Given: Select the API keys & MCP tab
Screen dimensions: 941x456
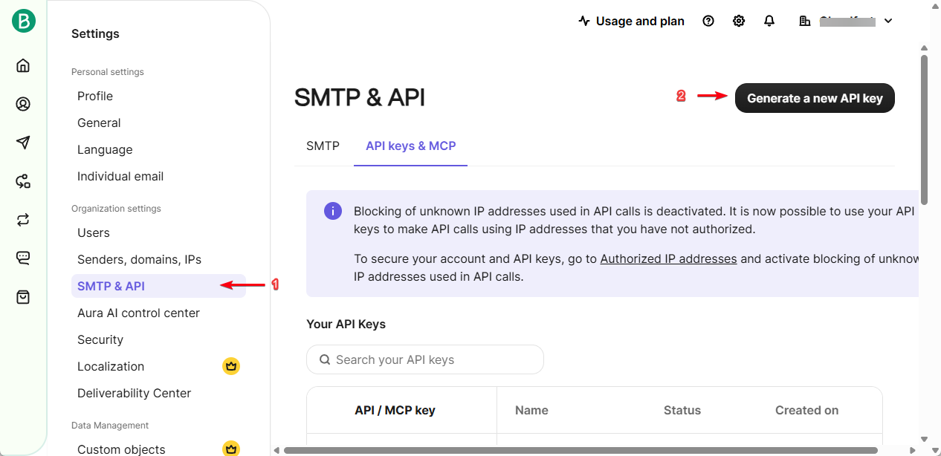Looking at the screenshot, I should click(411, 146).
